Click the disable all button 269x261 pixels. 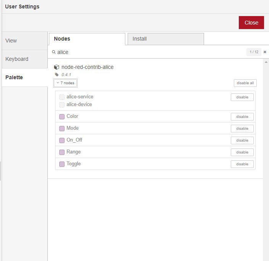245,83
